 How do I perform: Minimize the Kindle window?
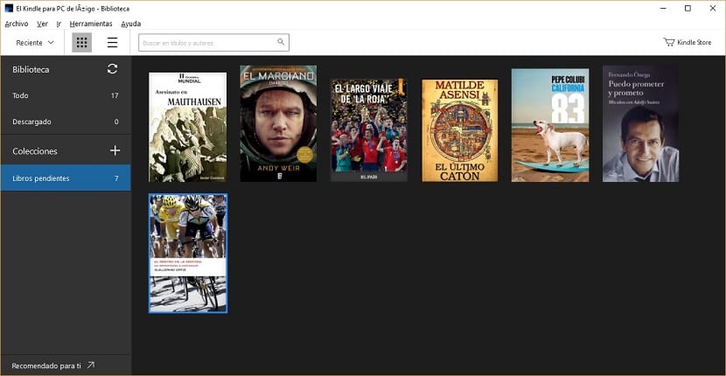coord(663,9)
